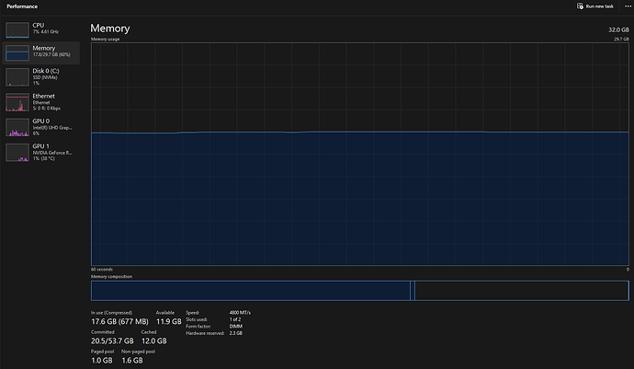Click the Ethernet label in sidebar
The image size is (634, 369).
(x=44, y=96)
